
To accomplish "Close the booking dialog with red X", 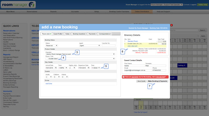I will point(172,25).
